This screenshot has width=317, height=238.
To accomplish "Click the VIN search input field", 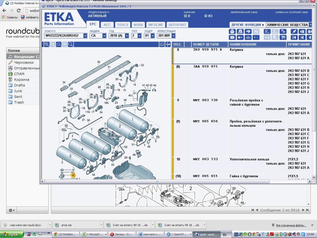I will (x=63, y=36).
